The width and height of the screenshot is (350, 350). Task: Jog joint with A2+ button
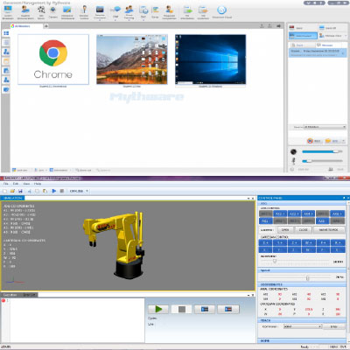pos(279,213)
